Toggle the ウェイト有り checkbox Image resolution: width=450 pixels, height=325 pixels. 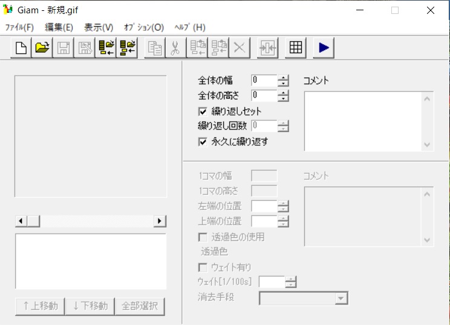[203, 268]
